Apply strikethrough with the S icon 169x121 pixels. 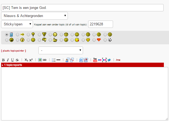pyautogui.click(x=17, y=60)
